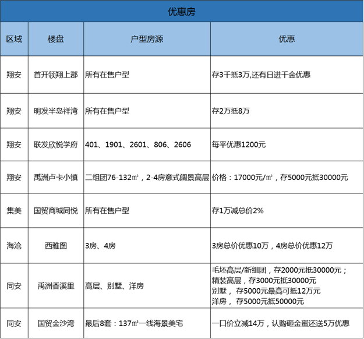Click the 禹洲卢卡小镇 property cell
364x339 pixels.
[56, 177]
